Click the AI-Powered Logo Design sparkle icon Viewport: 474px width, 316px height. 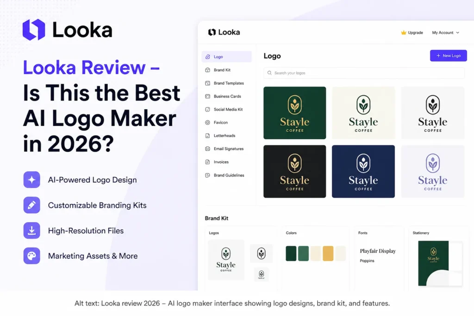[32, 180]
